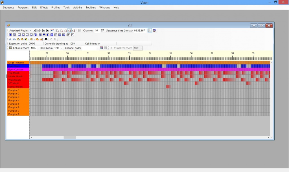Open the Effects menu
Image resolution: width=289 pixels, height=172 pixels.
click(44, 7)
